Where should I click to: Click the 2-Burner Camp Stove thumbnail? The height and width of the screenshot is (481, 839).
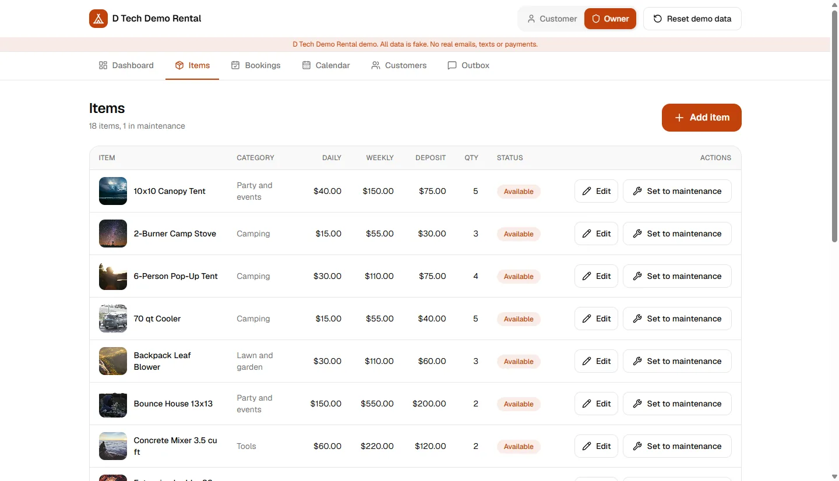(113, 234)
